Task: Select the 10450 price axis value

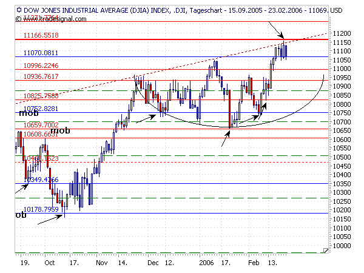Action: pos(342,166)
